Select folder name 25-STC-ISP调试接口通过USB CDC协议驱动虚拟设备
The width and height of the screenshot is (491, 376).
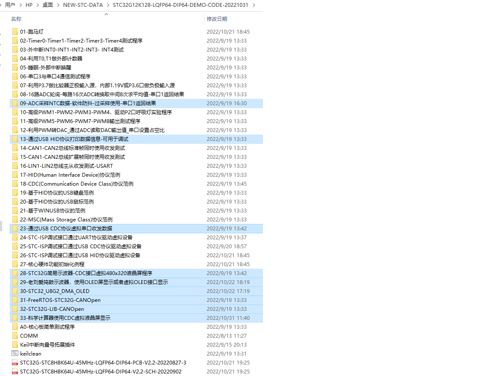(x=81, y=246)
